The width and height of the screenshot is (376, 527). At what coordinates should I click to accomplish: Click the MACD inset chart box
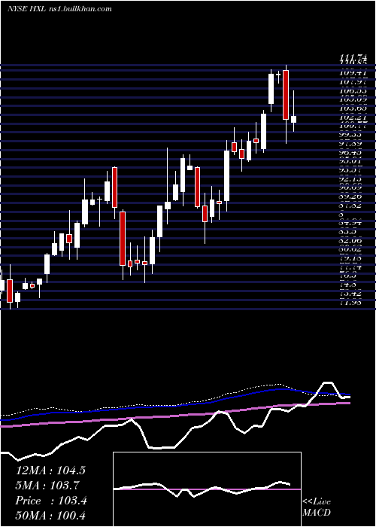207,489
